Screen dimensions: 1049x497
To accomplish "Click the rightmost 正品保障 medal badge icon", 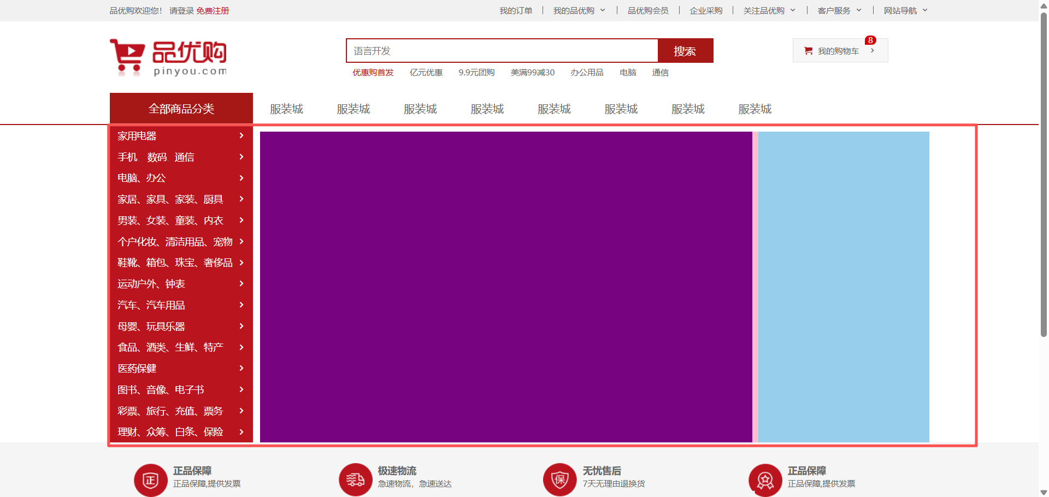I will click(765, 480).
